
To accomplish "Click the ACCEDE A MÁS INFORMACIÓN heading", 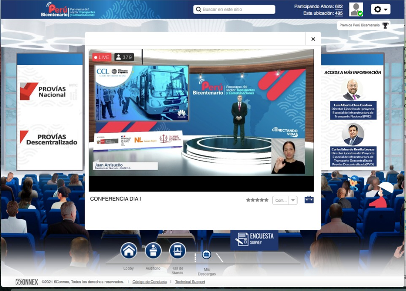I will (353, 73).
